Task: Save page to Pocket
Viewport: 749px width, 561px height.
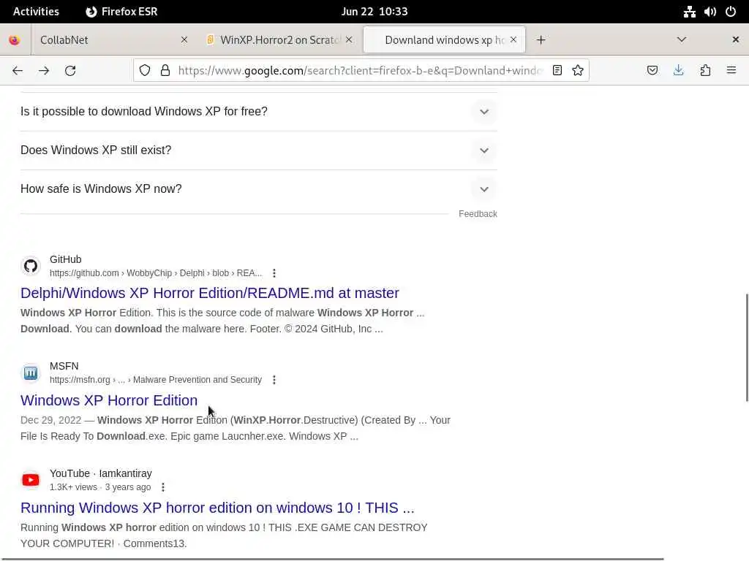Action: pyautogui.click(x=652, y=71)
